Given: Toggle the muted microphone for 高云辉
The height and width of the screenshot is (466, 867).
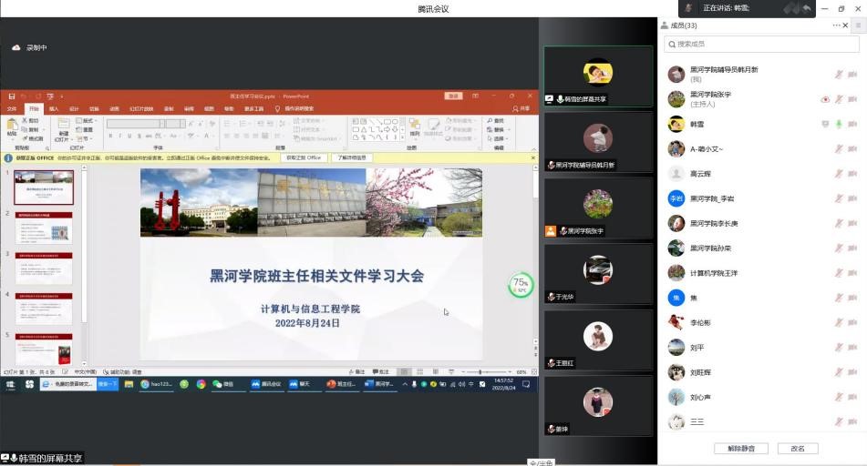Looking at the screenshot, I should [839, 174].
